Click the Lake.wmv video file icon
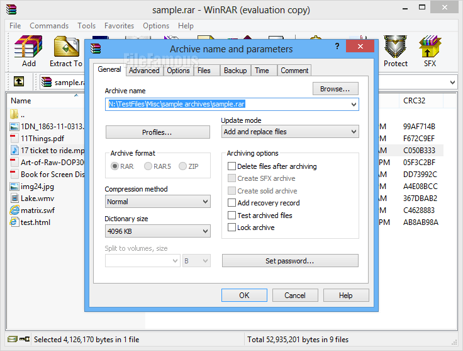The height and width of the screenshot is (351, 463). [x=14, y=199]
